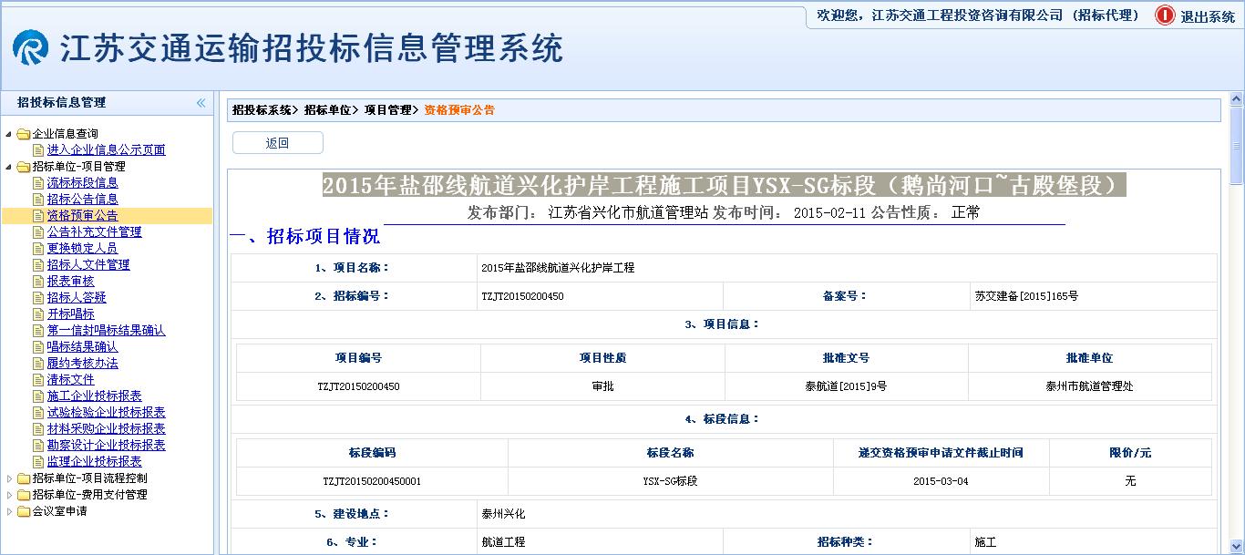Screen dimensions: 1245x555
Task: Click the 返回 button
Action: click(277, 143)
